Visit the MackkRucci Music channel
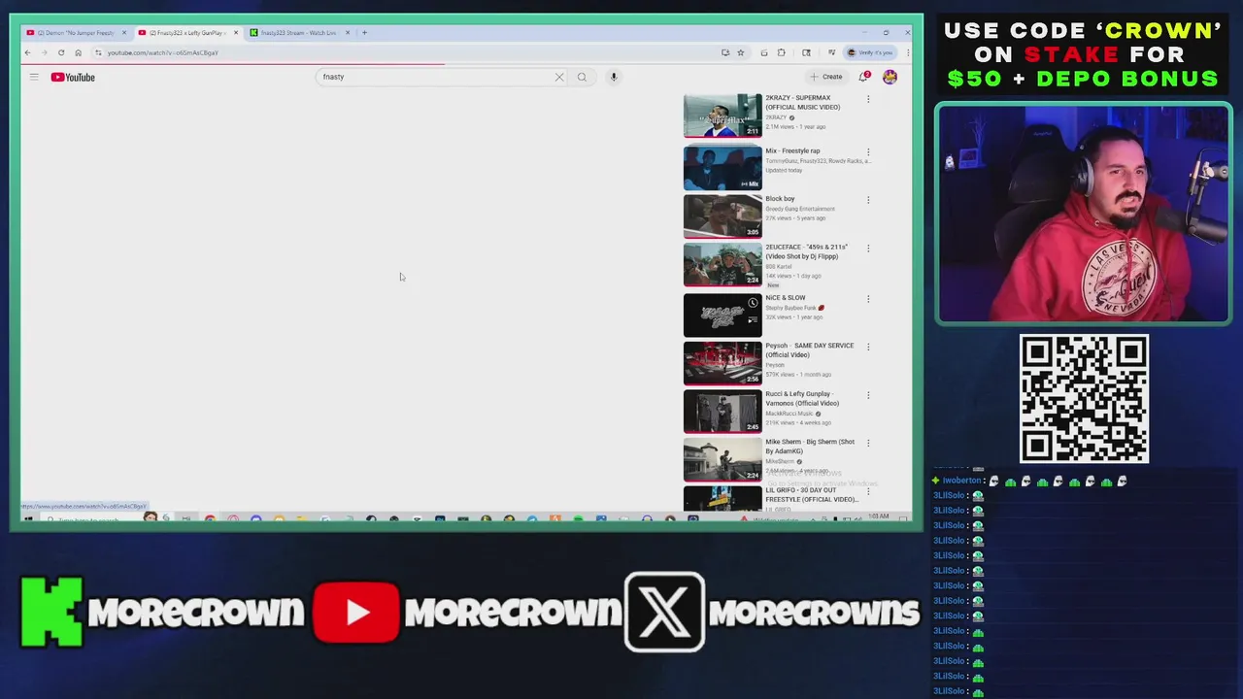Screen dimensions: 1243x699 (x=789, y=414)
